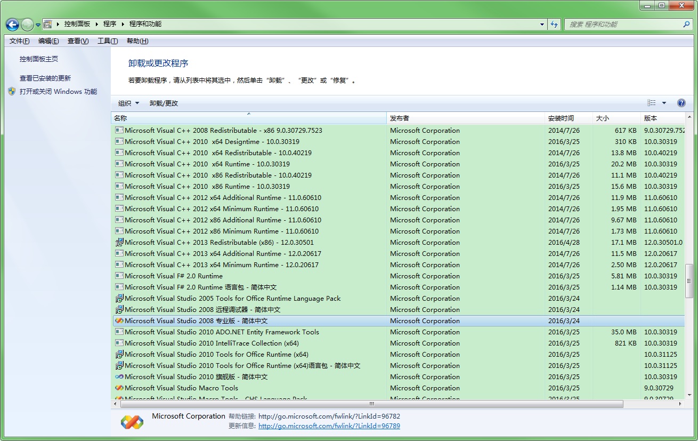Click the shield icon beside Windows 功能
The image size is (698, 441).
coord(12,91)
